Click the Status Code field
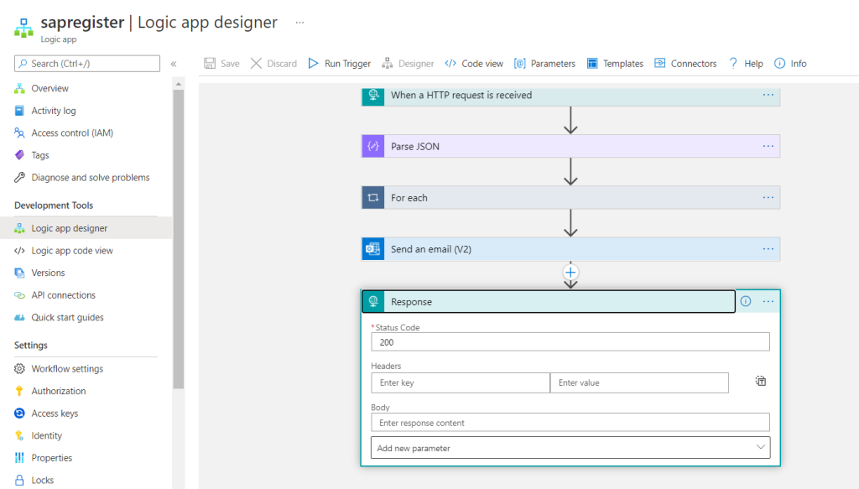 [570, 342]
